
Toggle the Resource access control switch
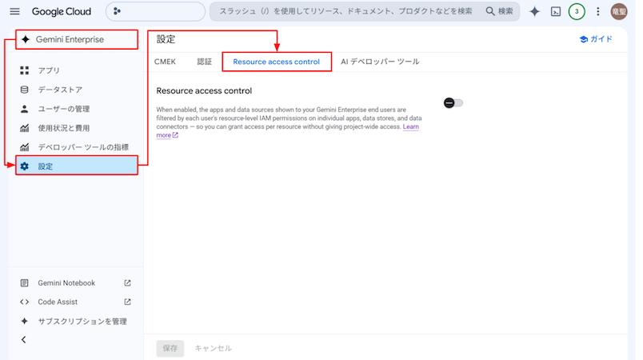click(x=453, y=103)
